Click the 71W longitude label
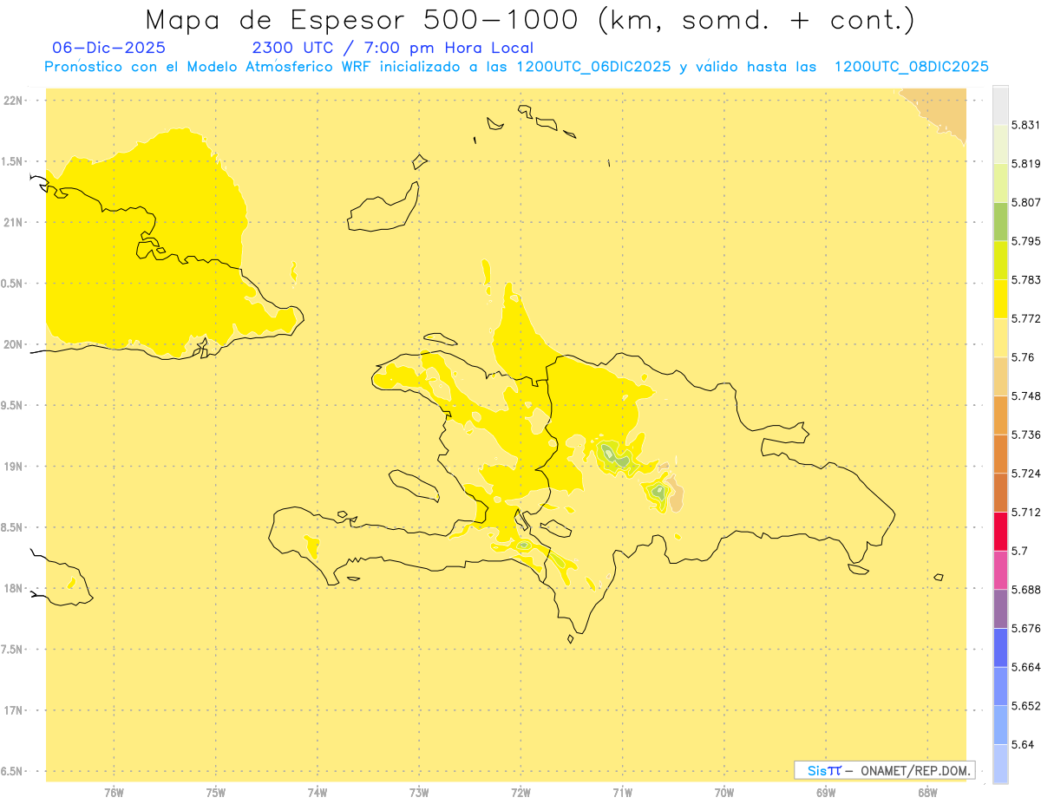The image size is (1041, 804). [x=622, y=793]
